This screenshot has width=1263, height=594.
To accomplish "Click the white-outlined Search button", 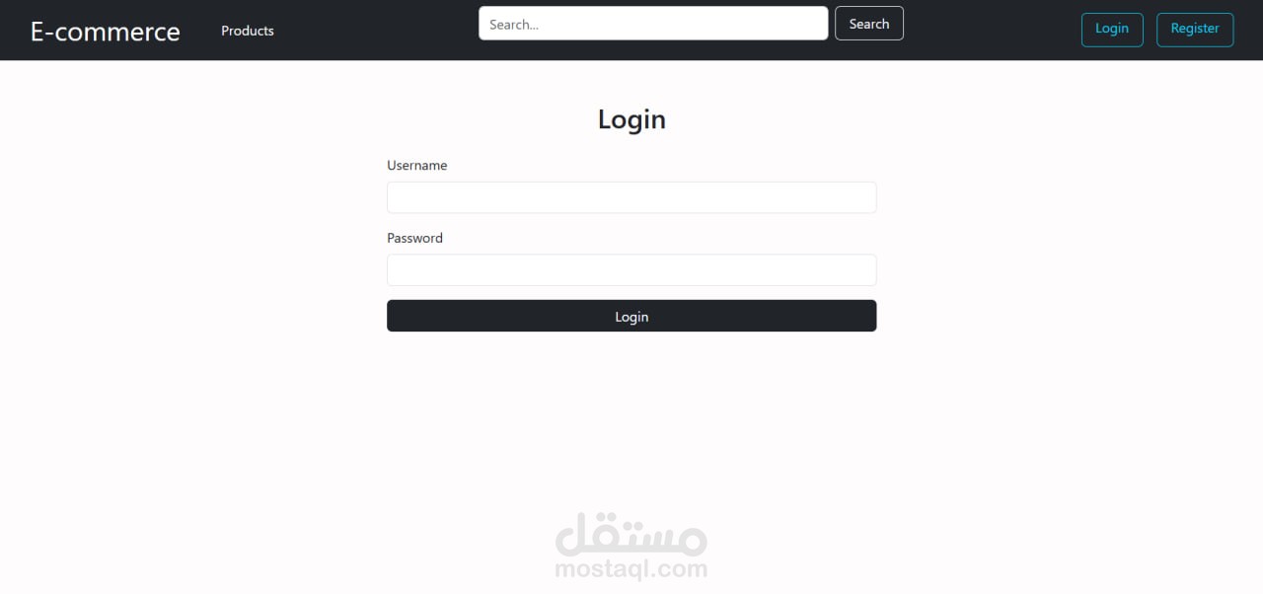I will 869,24.
